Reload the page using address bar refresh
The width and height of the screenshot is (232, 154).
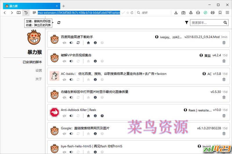[132, 13]
